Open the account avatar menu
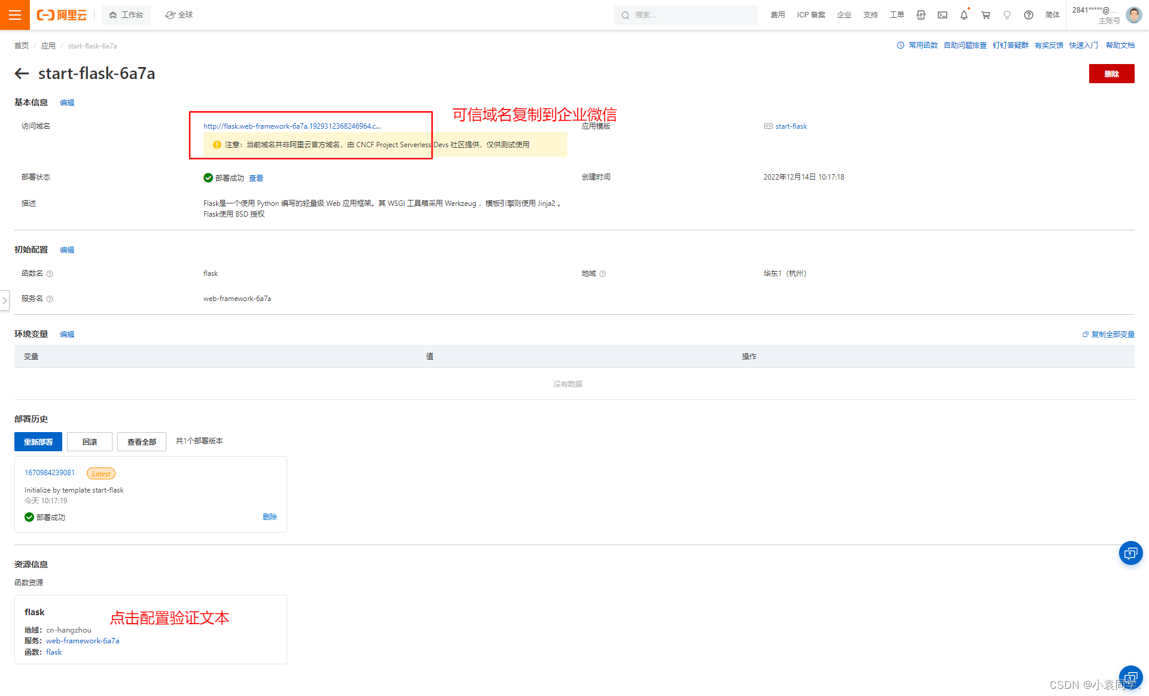This screenshot has width=1149, height=696. (x=1134, y=15)
